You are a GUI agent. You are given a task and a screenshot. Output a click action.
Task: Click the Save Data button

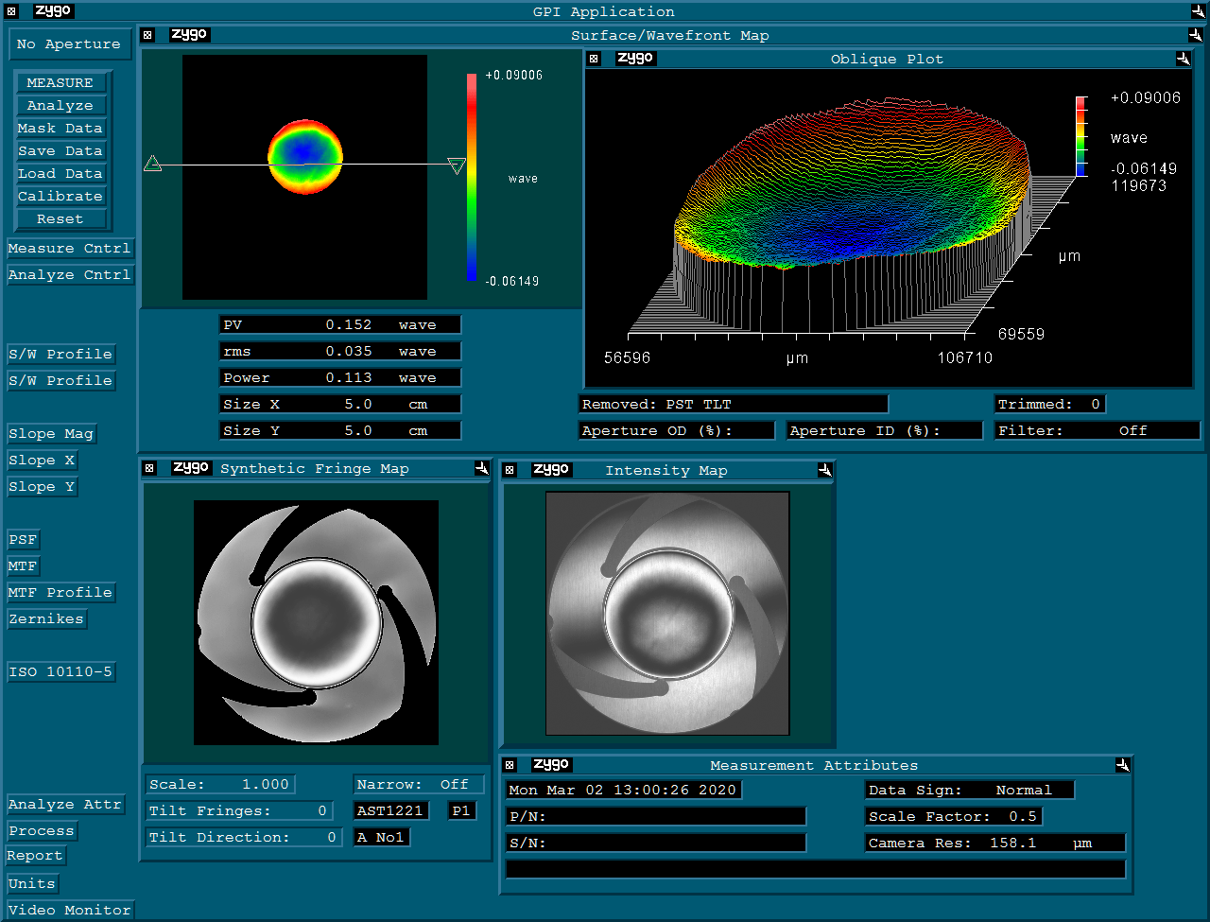tap(60, 150)
